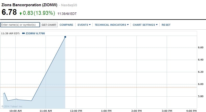This screenshot has height=112, width=206.
Task: Click the 12:00 PM time axis label
Action: [76, 110]
